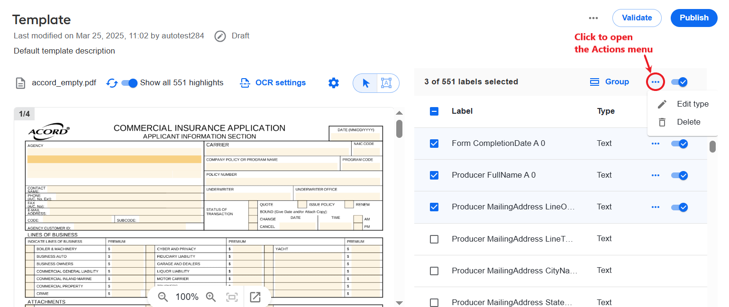This screenshot has width=729, height=307.
Task: Uncheck Producer FullName A 0 checkbox
Action: pos(434,175)
